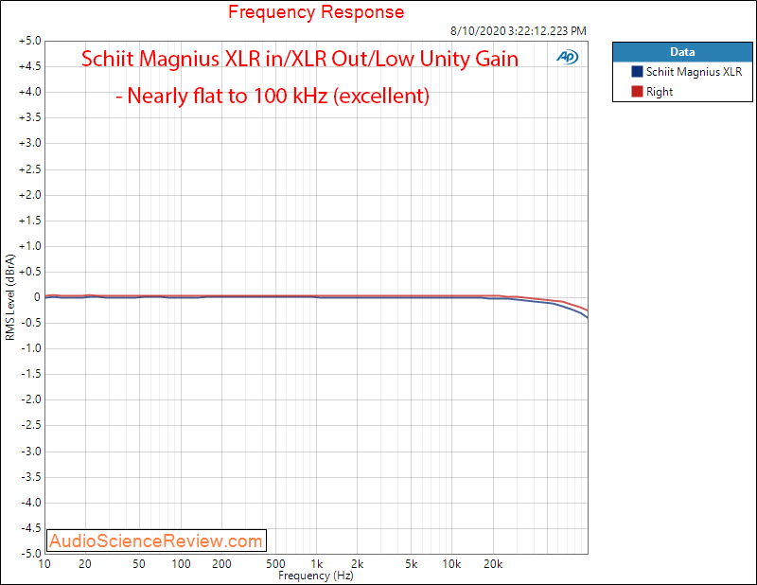
Task: Click the Data legend header
Action: 682,52
